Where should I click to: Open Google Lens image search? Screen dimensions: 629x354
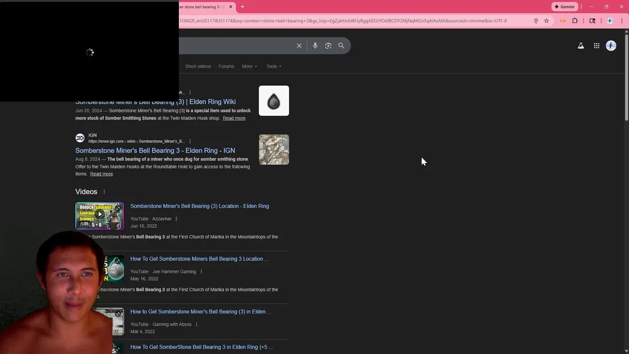click(x=328, y=46)
